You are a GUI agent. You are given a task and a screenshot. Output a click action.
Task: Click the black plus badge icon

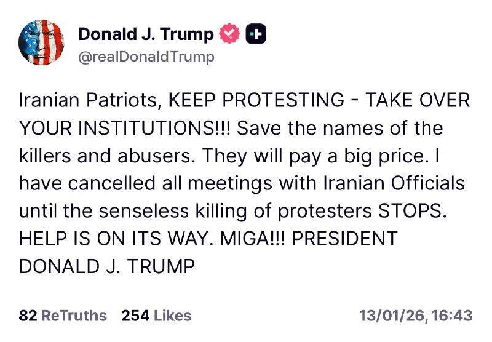coord(255,36)
